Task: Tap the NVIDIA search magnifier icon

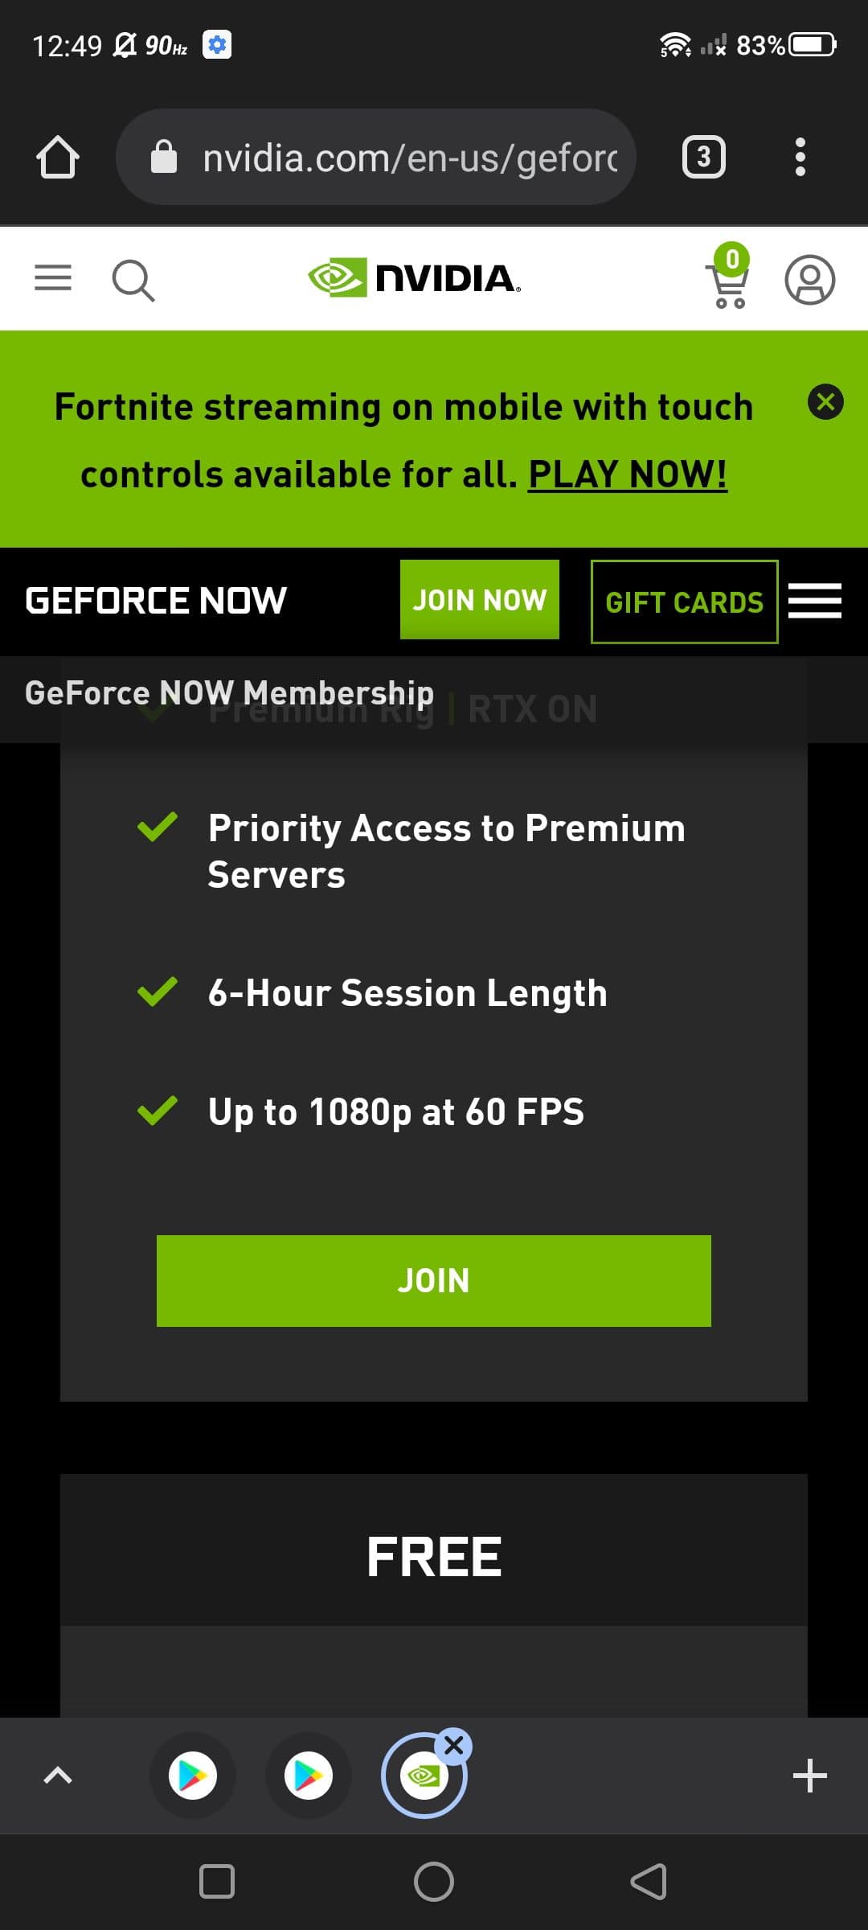Action: coord(133,280)
